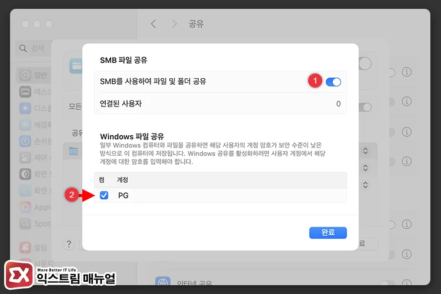
Task: Click the blue 완료 button
Action: [x=328, y=233]
